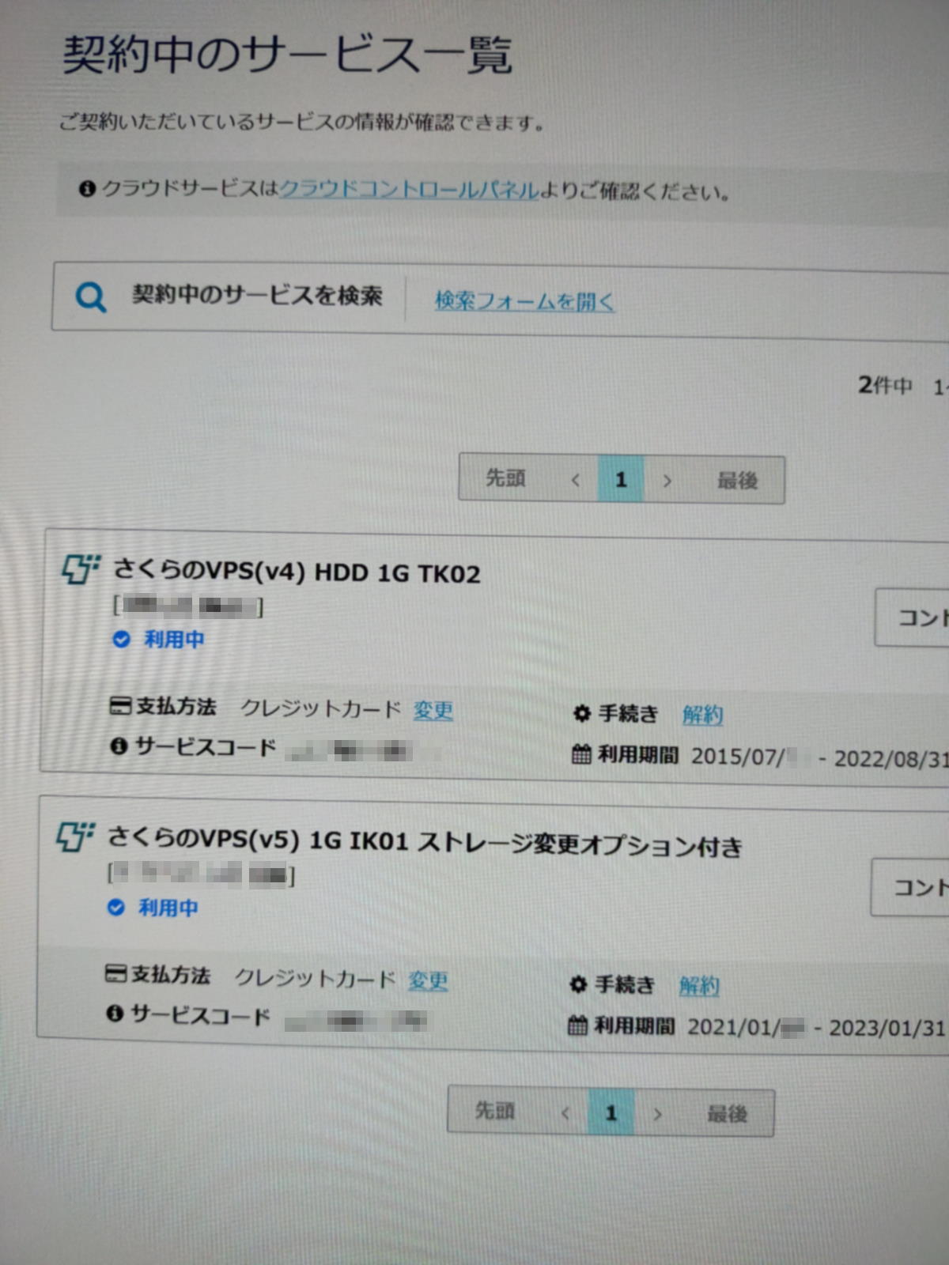
Task: Click クレジットカード text in VPS(v4) row
Action: 321,708
